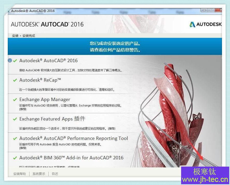
Task: Select the Exchange App Manager title
Action: coord(45,99)
